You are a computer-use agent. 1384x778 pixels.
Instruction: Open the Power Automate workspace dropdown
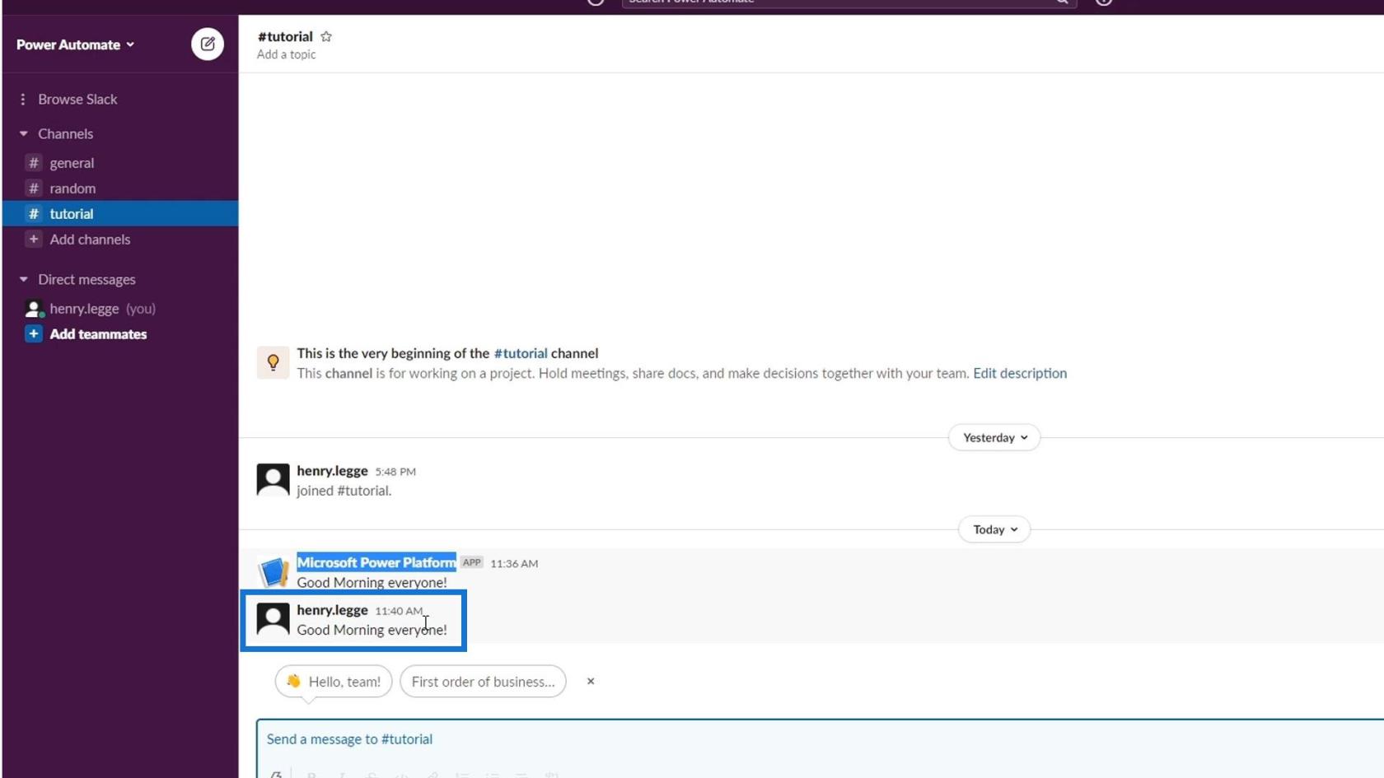(75, 44)
